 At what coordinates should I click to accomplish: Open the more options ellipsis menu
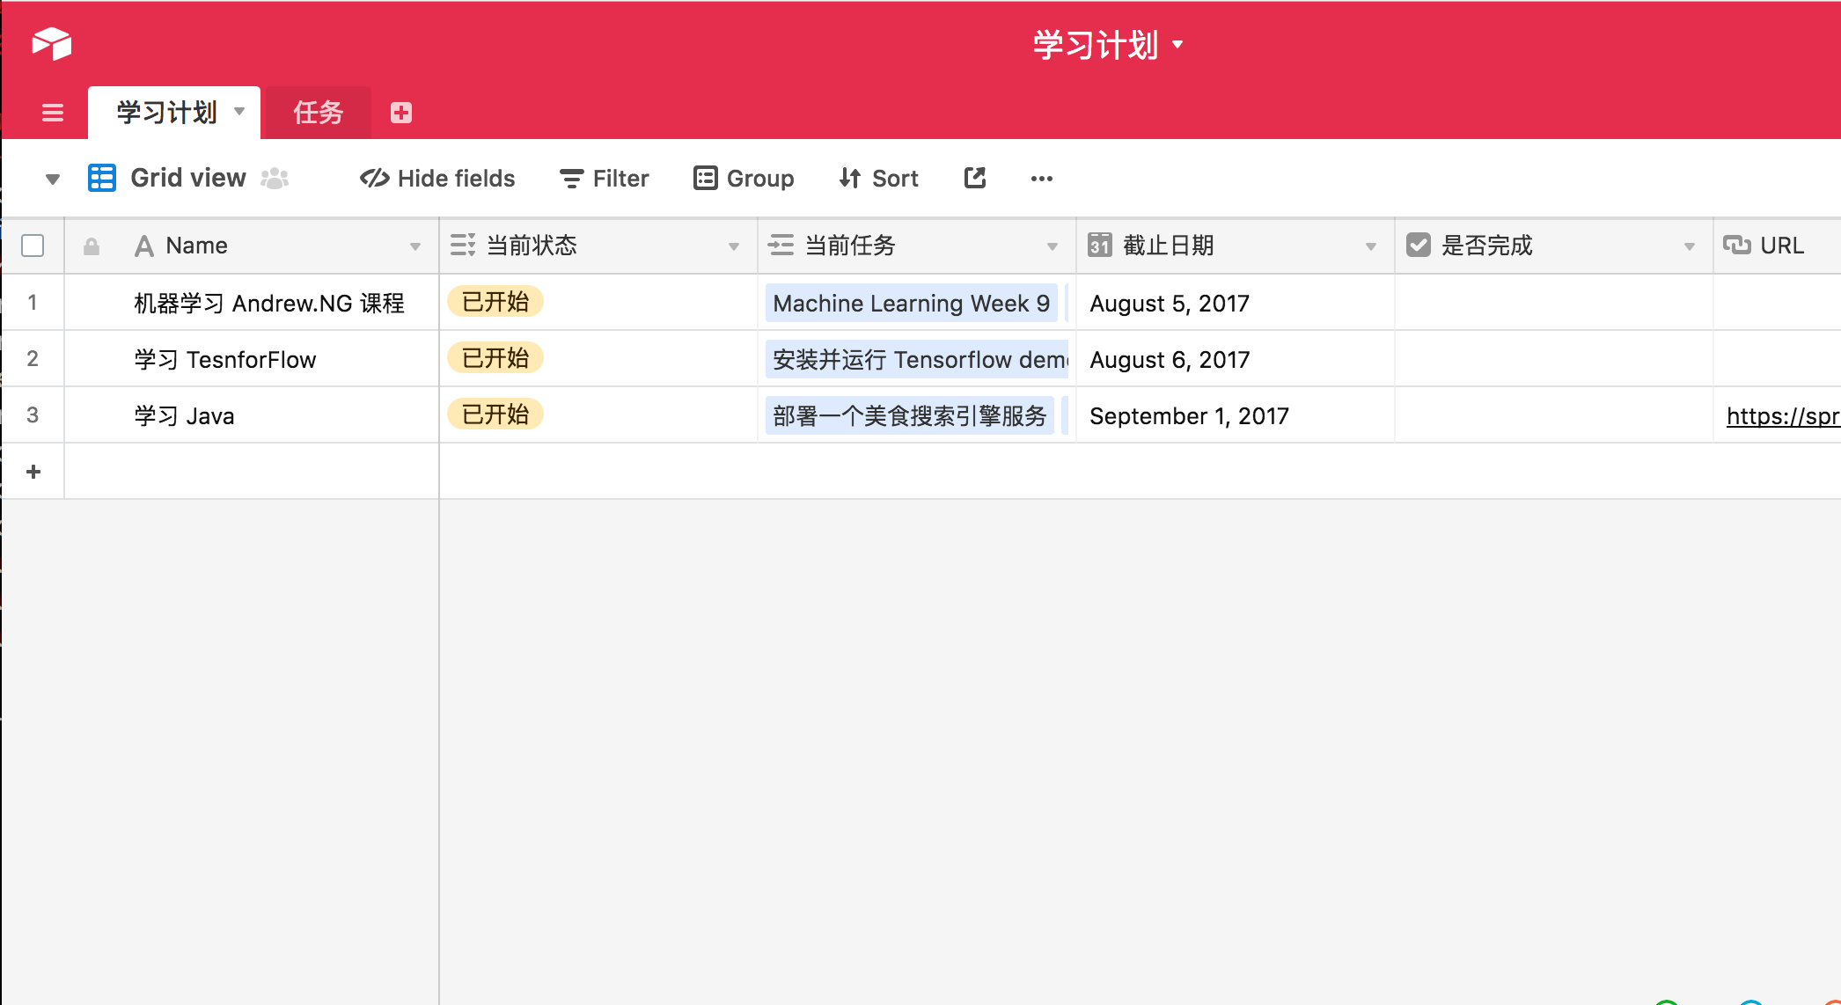click(x=1041, y=179)
